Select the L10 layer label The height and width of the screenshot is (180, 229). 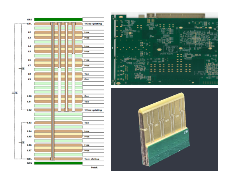[30, 96]
